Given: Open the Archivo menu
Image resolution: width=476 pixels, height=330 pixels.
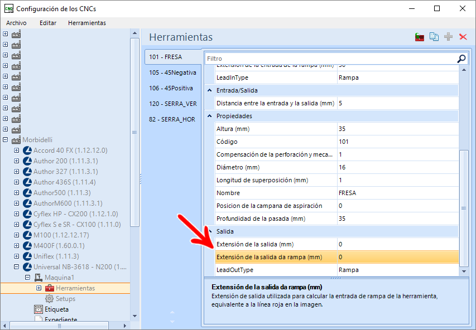Looking at the screenshot, I should 16,23.
